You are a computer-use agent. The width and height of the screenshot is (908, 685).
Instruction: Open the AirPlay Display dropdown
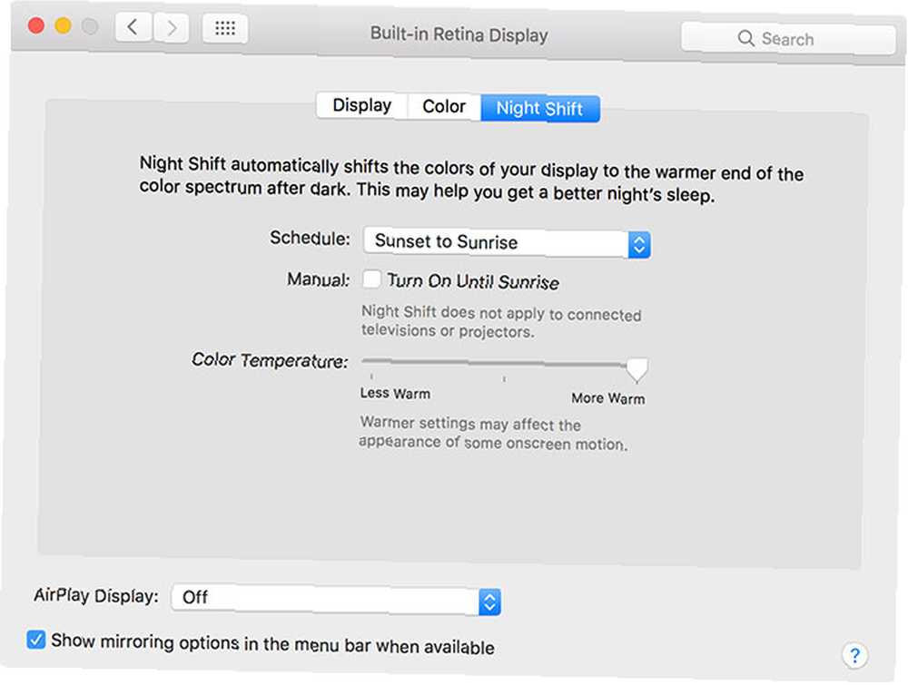point(336,600)
